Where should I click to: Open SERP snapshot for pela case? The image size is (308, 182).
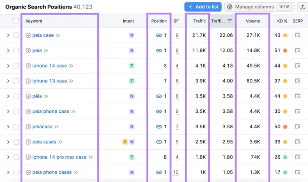[298, 35]
